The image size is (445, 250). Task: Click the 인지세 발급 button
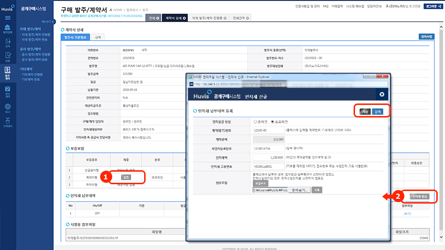pyautogui.click(x=420, y=196)
